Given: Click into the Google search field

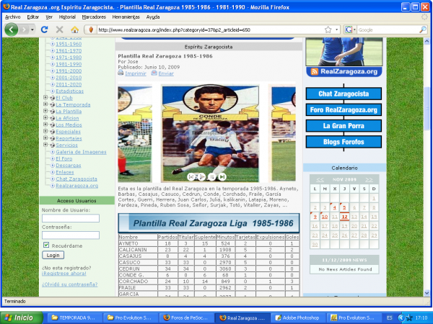Looking at the screenshot, I should click(x=388, y=30).
